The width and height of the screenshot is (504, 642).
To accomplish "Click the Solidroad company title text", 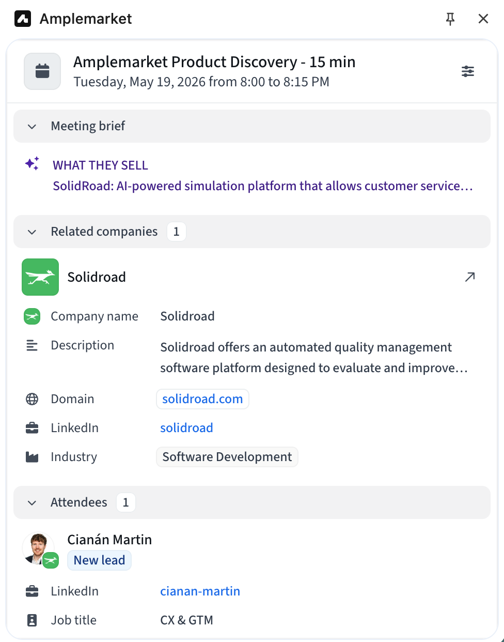I will tap(97, 277).
